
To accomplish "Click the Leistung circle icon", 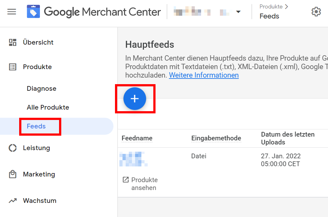I will click(x=13, y=148).
